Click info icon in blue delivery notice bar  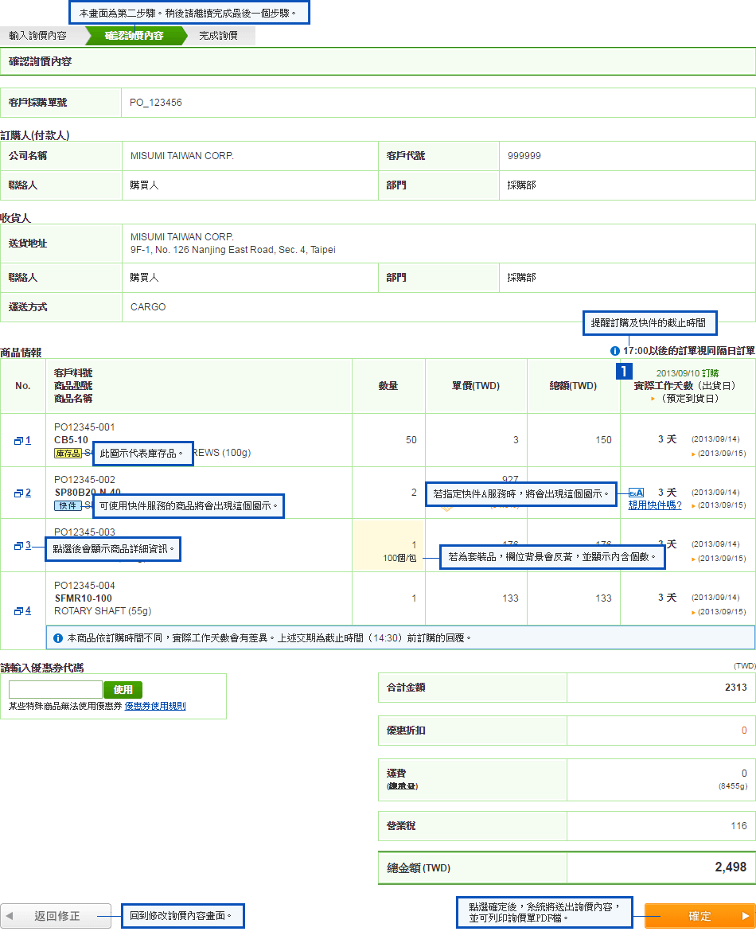[57, 638]
